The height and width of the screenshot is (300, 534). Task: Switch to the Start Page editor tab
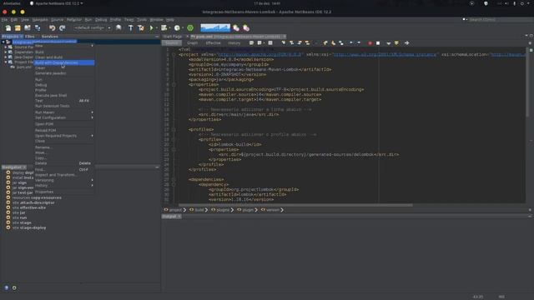click(173, 37)
